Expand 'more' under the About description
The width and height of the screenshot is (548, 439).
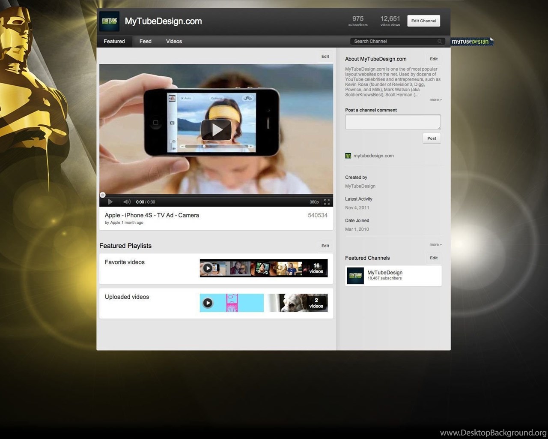coord(435,99)
